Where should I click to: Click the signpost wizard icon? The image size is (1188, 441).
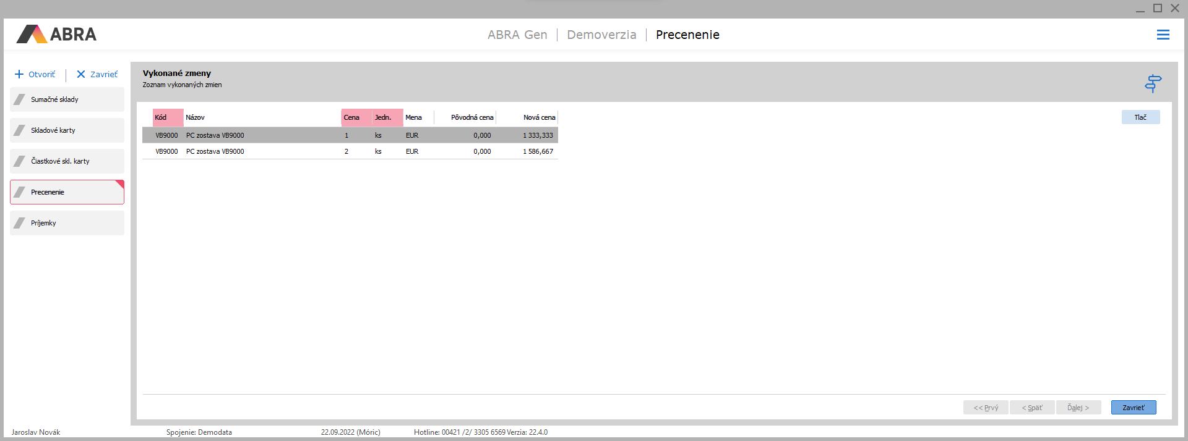[1153, 83]
